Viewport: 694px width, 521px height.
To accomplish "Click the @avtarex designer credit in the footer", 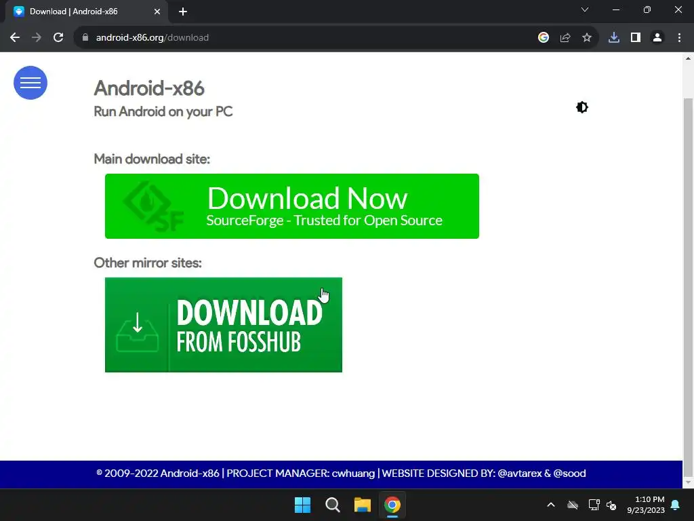I will point(520,473).
